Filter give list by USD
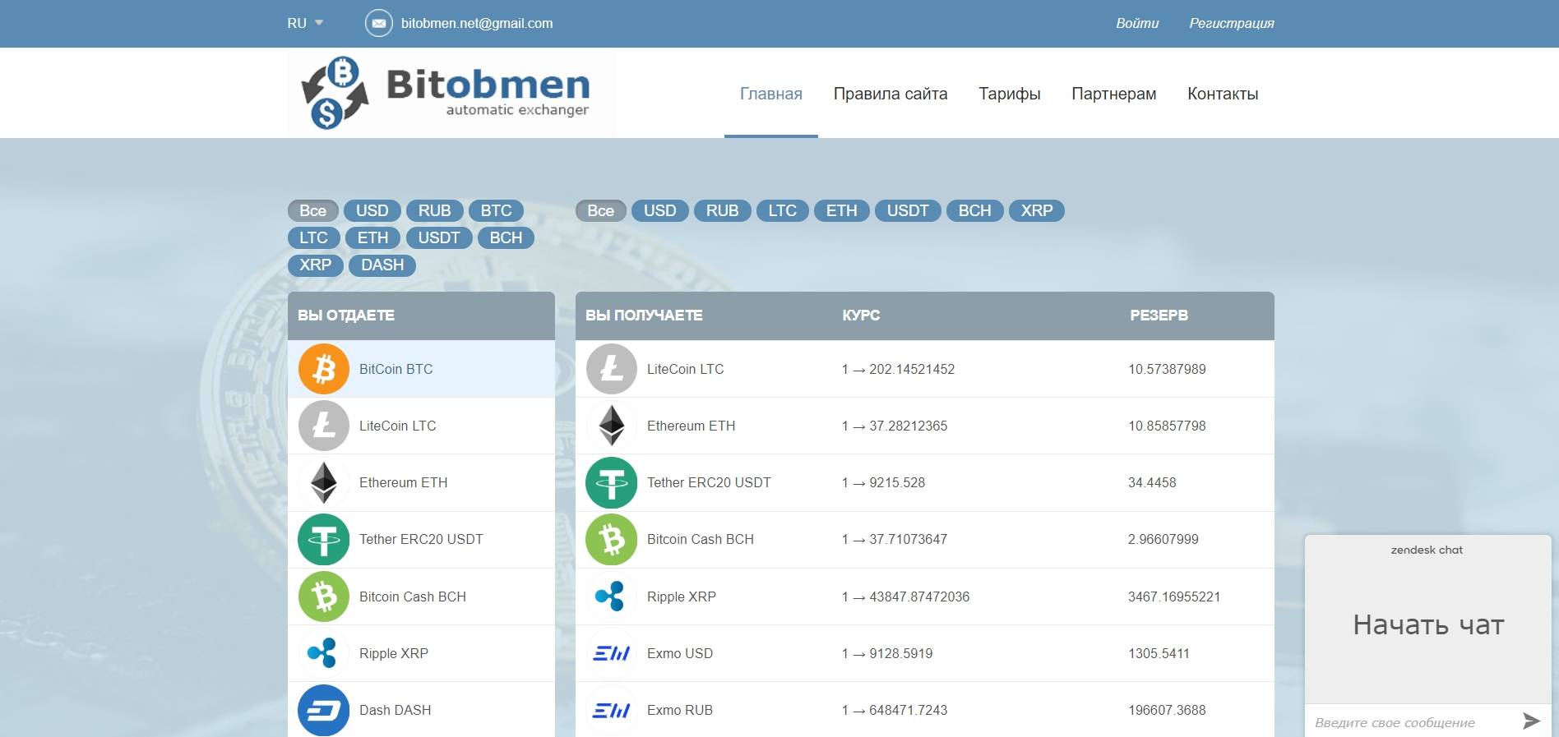 [372, 210]
